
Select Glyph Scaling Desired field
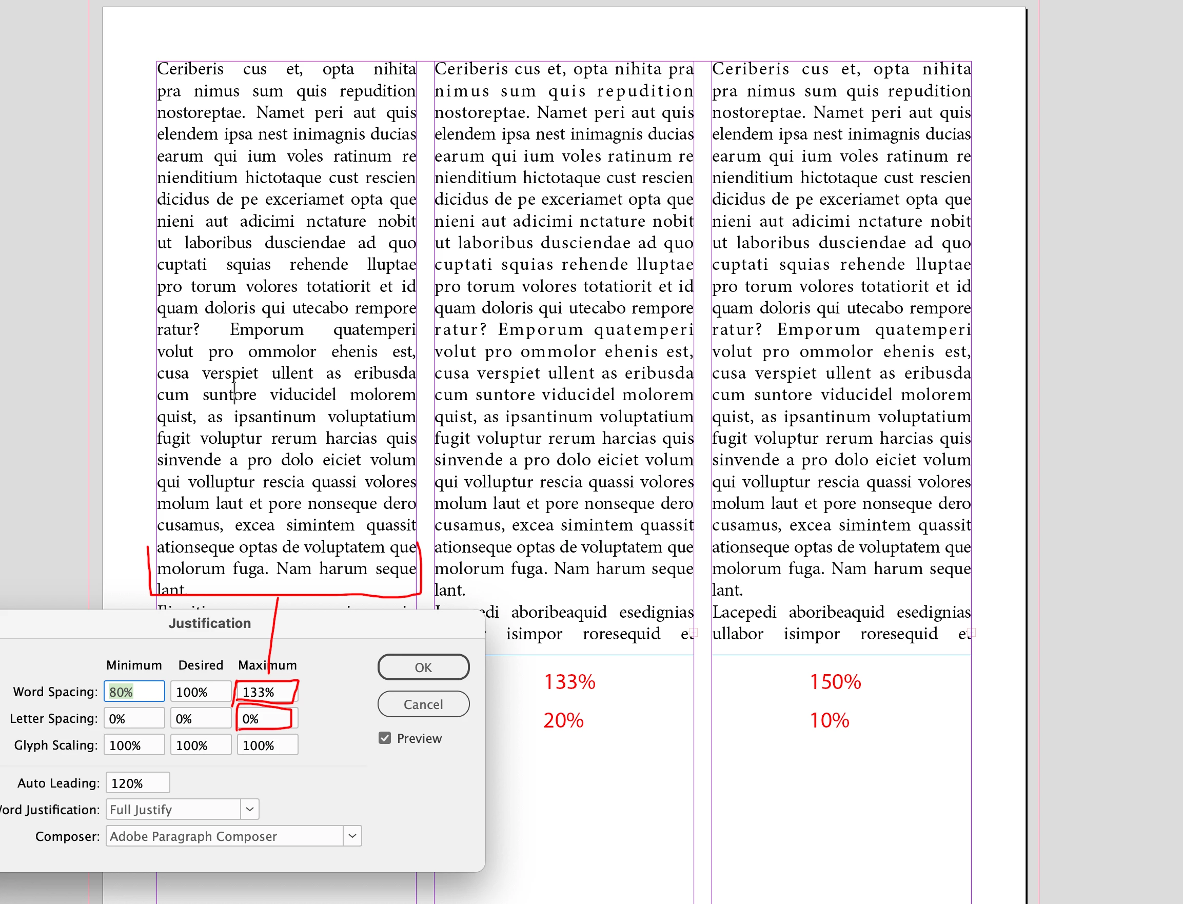tap(200, 745)
